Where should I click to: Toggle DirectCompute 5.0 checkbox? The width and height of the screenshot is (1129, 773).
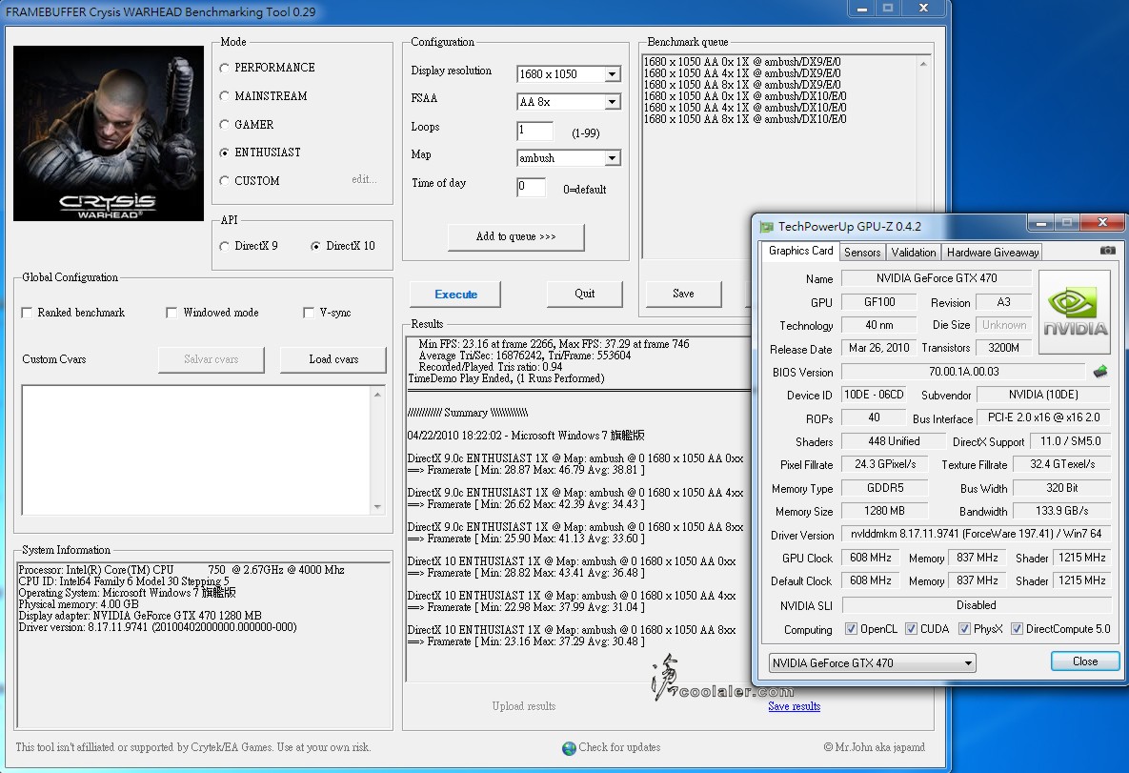tap(1017, 629)
